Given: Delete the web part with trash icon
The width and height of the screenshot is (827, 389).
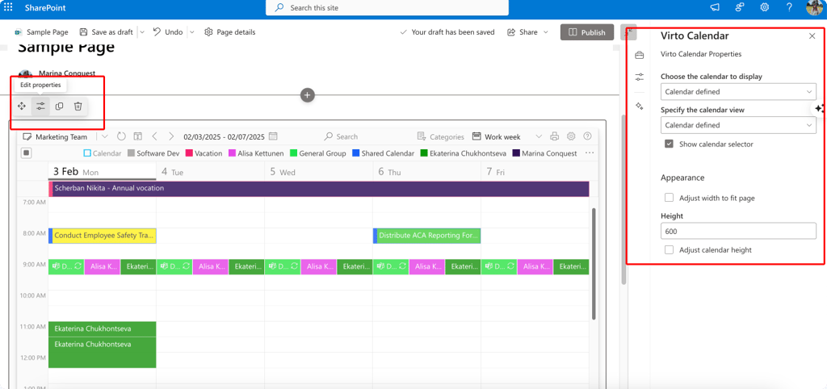Looking at the screenshot, I should click(x=78, y=106).
